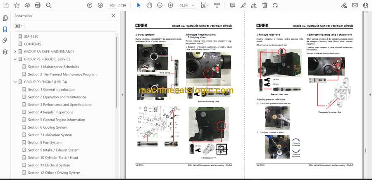Click the Save file icon
The image size is (372, 180).
click(6, 5)
